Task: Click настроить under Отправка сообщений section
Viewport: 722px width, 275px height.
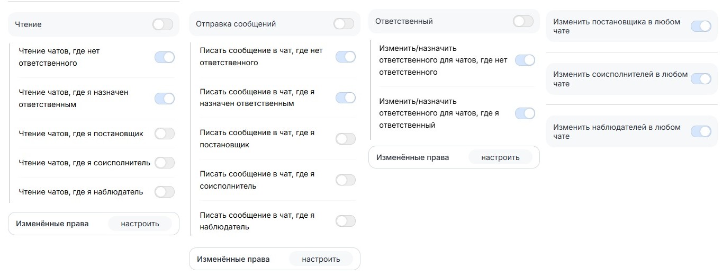Action: pyautogui.click(x=321, y=259)
